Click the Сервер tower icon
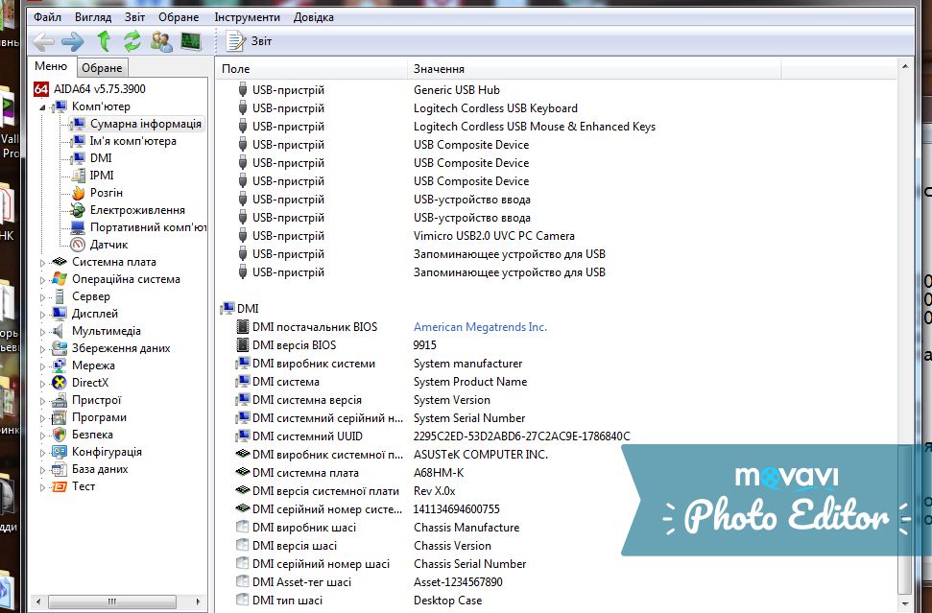This screenshot has height=613, width=932. pos(60,295)
